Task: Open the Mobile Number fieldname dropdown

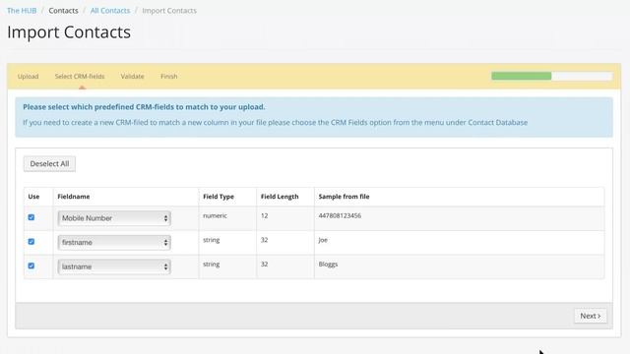Action: (114, 218)
